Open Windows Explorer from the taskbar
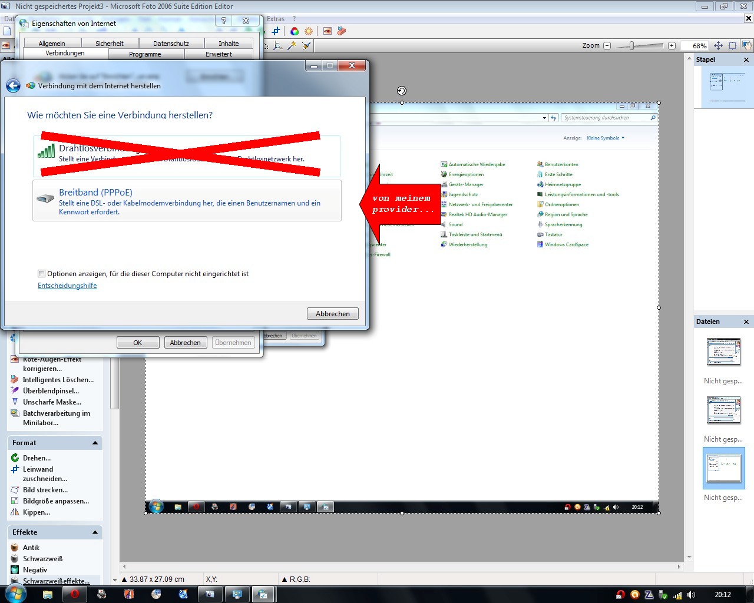Viewport: 754px width, 603px height. [x=48, y=594]
